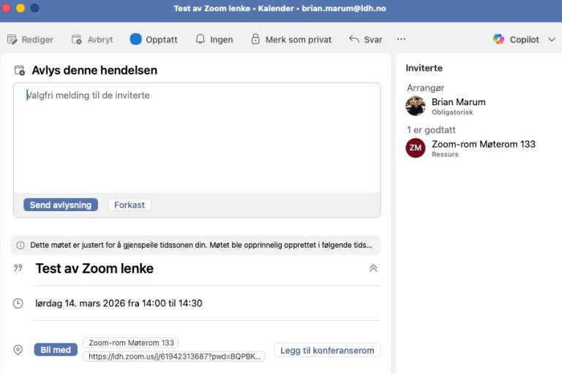Click the Test av Zoom lenke heading

pyautogui.click(x=94, y=268)
